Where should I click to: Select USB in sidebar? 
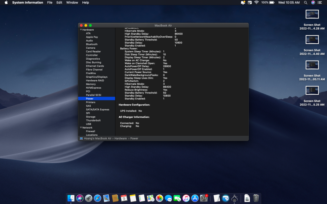coord(88,124)
